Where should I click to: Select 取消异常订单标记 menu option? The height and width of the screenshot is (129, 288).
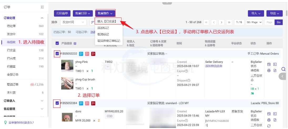(109, 41)
